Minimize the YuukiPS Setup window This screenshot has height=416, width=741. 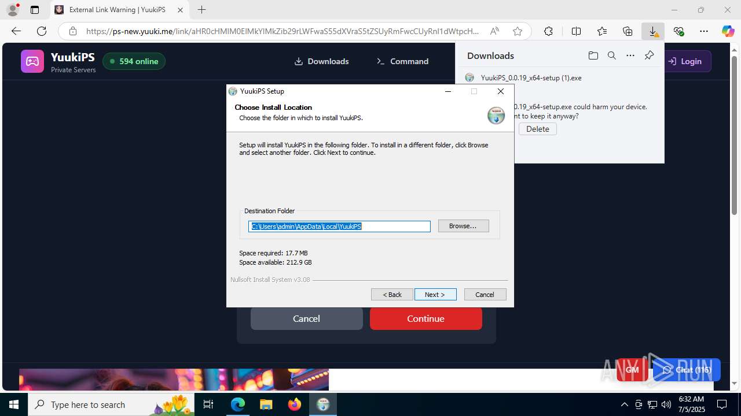(448, 91)
